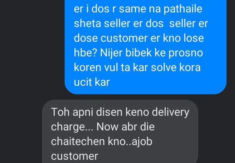Tap the blue sent message bubble

pos(145,47)
